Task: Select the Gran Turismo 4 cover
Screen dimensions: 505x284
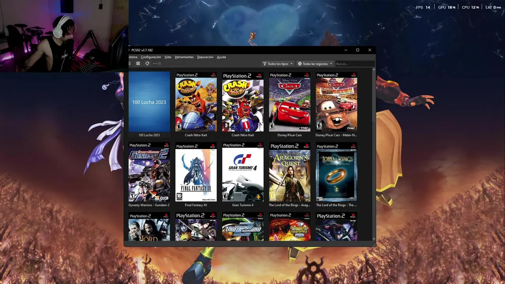Action: click(x=243, y=172)
